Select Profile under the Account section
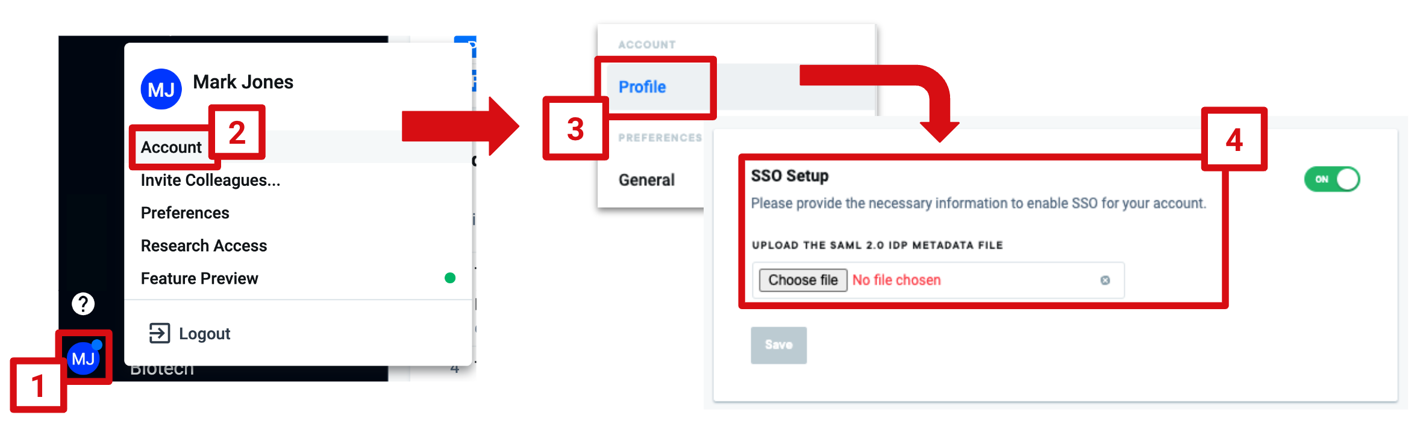1423x421 pixels. pos(642,87)
